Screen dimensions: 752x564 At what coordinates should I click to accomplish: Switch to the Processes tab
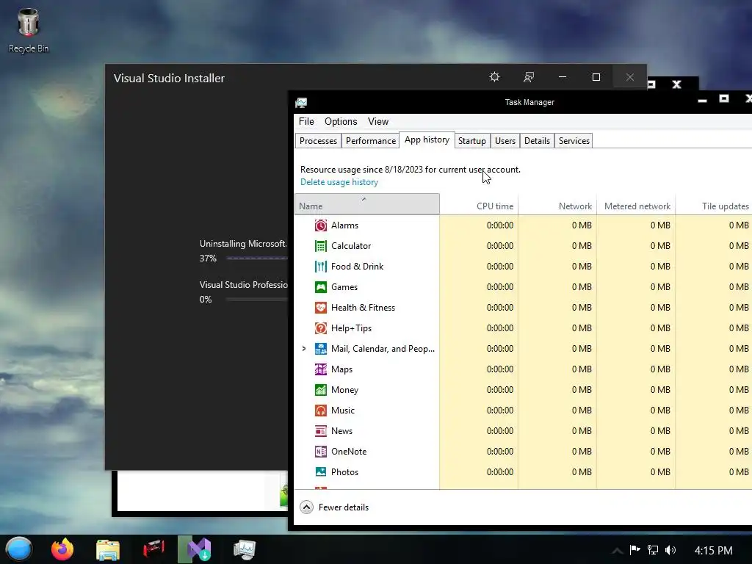[318, 141]
